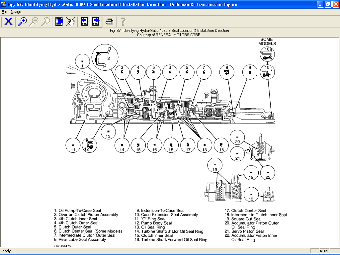Click the grayed-out zoom reset magnifier
This screenshot has height=255, width=340.
(x=45, y=22)
